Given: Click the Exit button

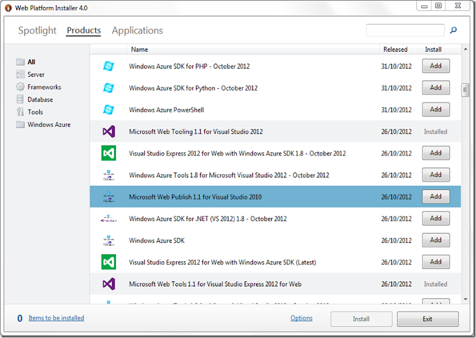Looking at the screenshot, I should (x=427, y=319).
